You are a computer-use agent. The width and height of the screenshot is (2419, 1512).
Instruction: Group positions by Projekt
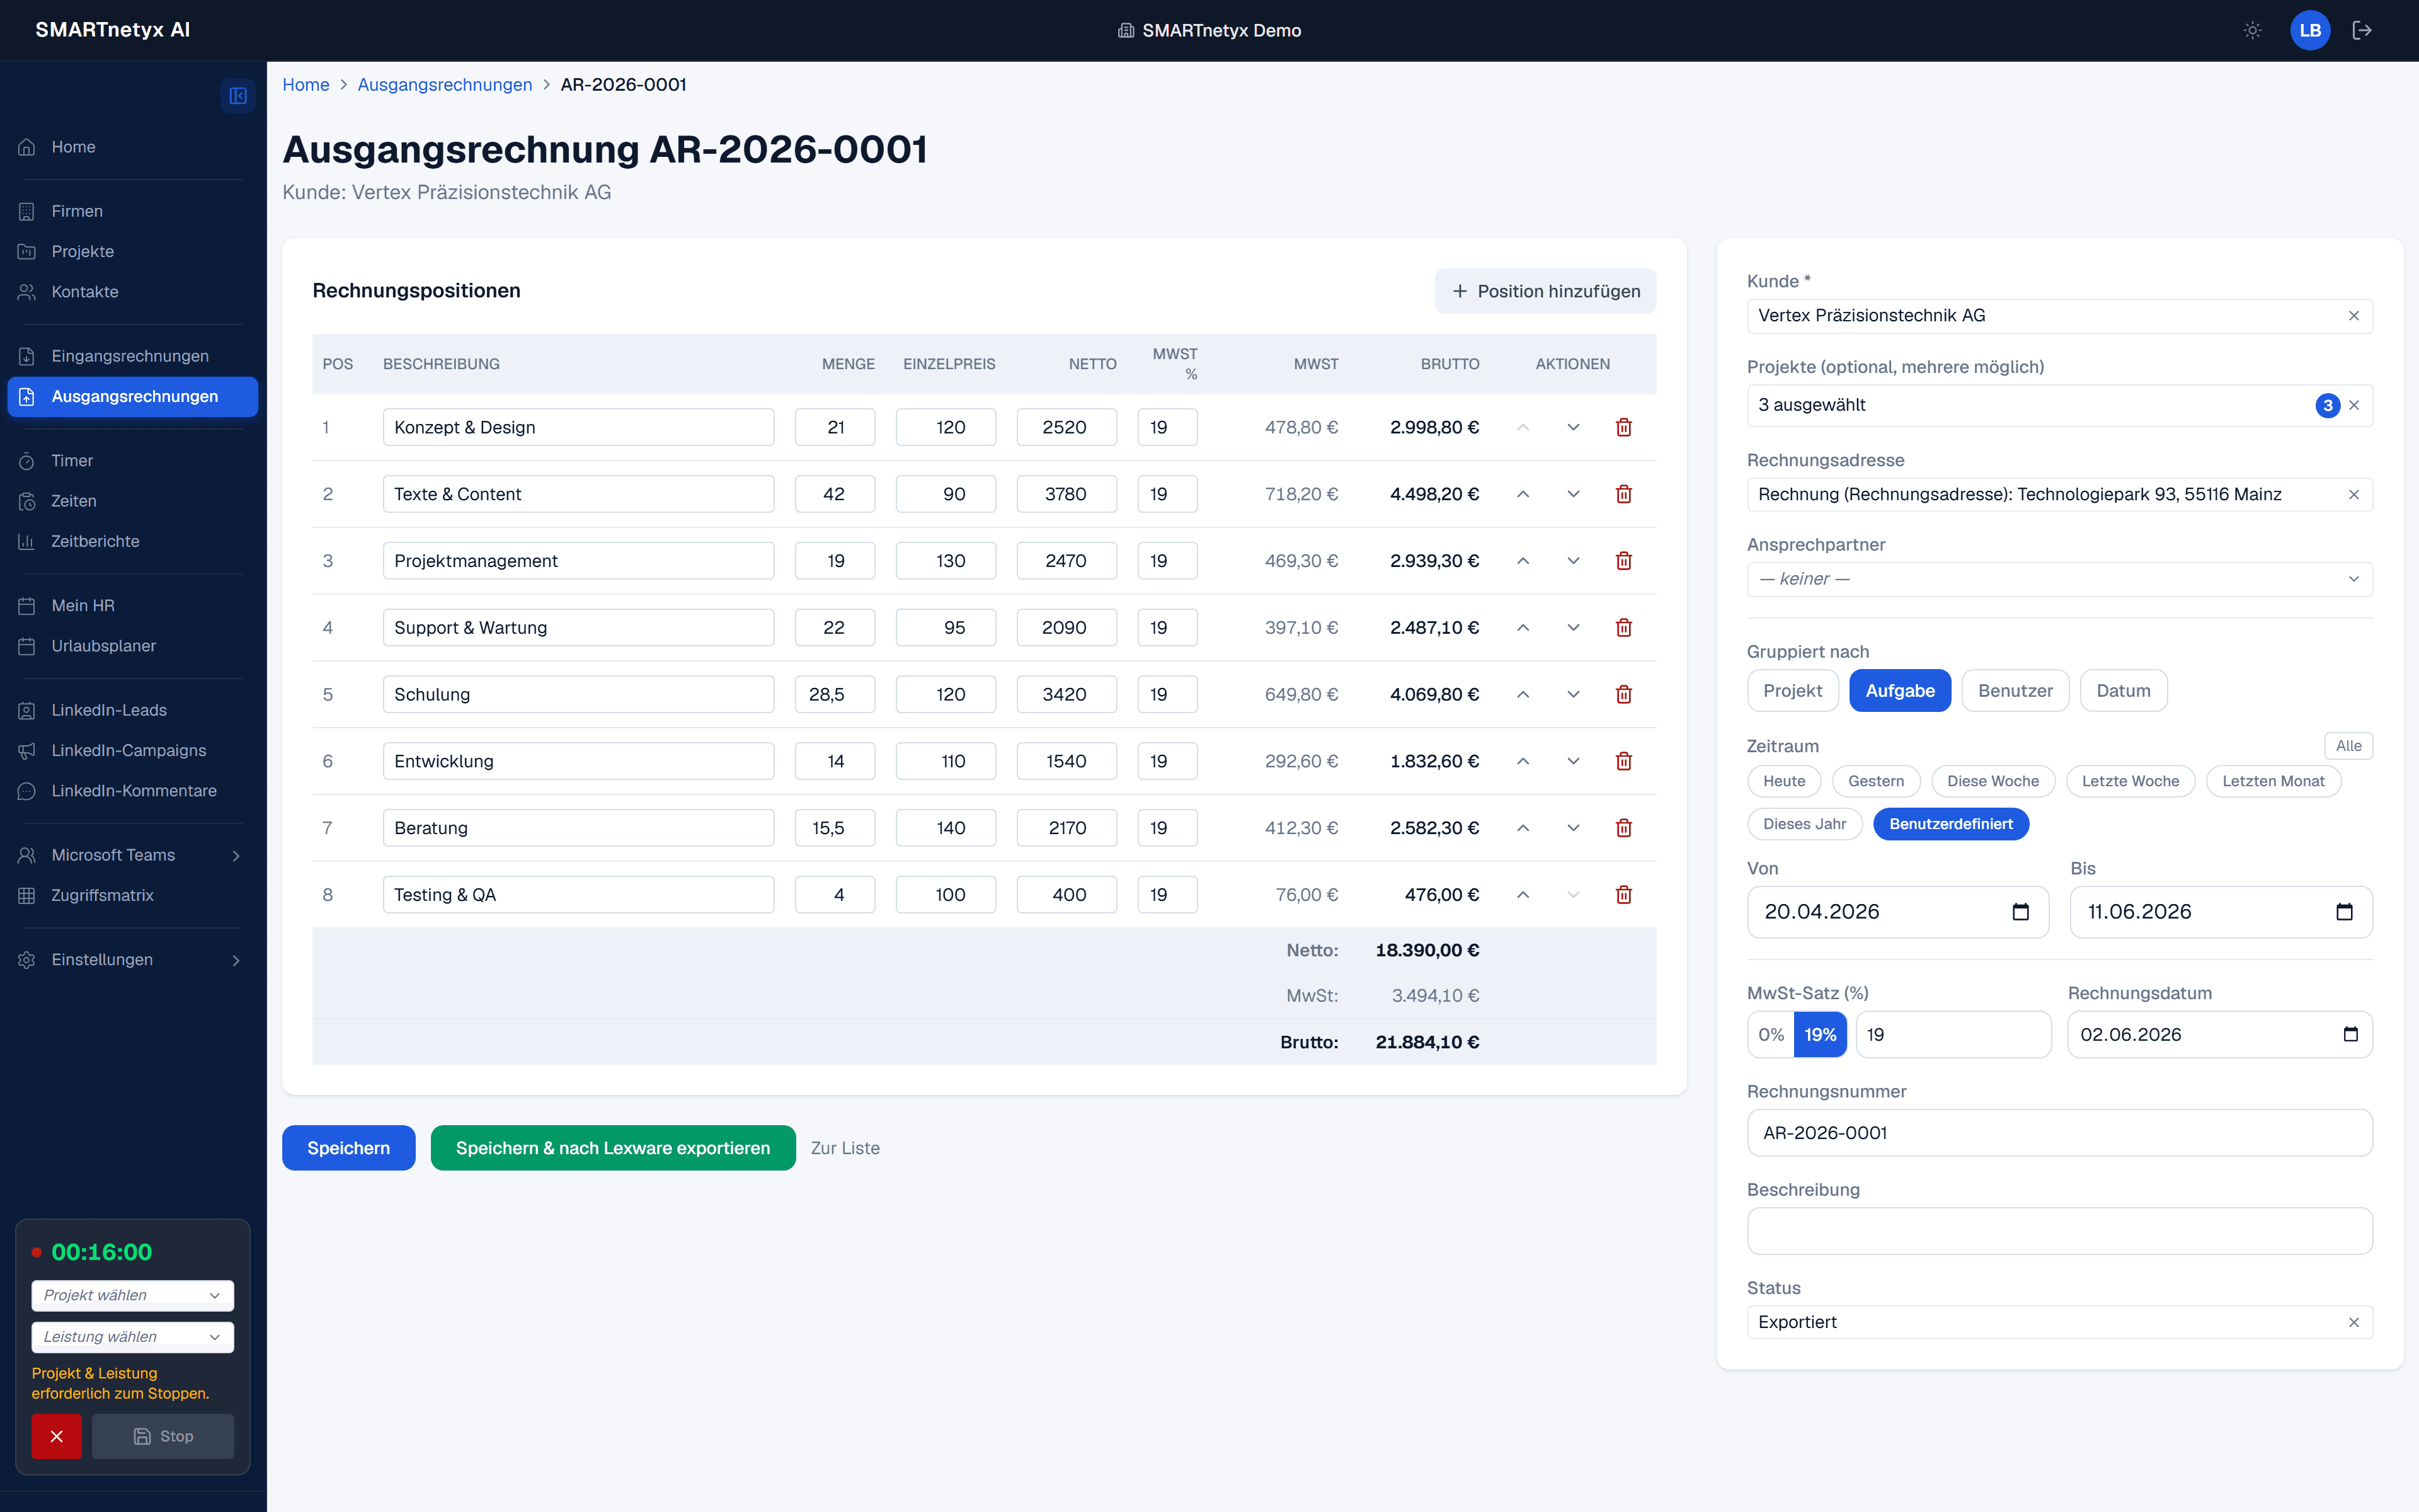(x=1792, y=691)
